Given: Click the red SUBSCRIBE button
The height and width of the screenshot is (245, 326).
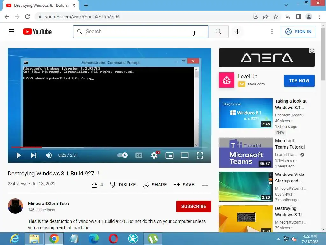Looking at the screenshot, I should click(x=194, y=206).
